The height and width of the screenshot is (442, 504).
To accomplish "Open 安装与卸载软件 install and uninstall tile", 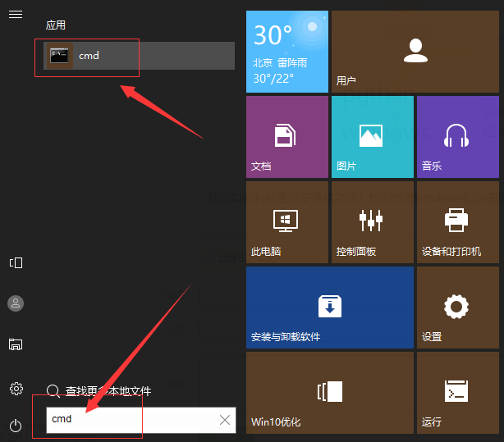I will click(329, 307).
